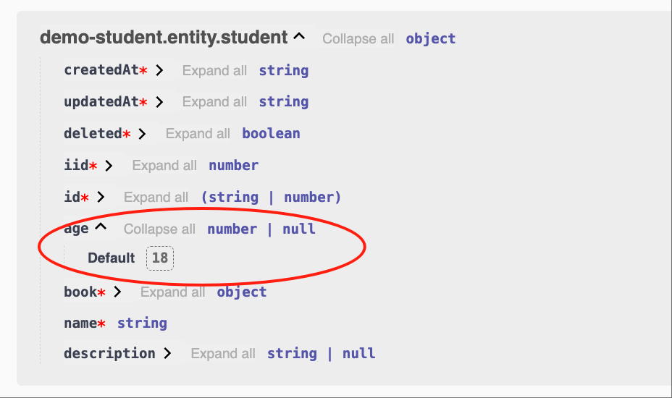The height and width of the screenshot is (398, 672).
Task: Click Expand all for updatedAt
Action: pos(214,102)
